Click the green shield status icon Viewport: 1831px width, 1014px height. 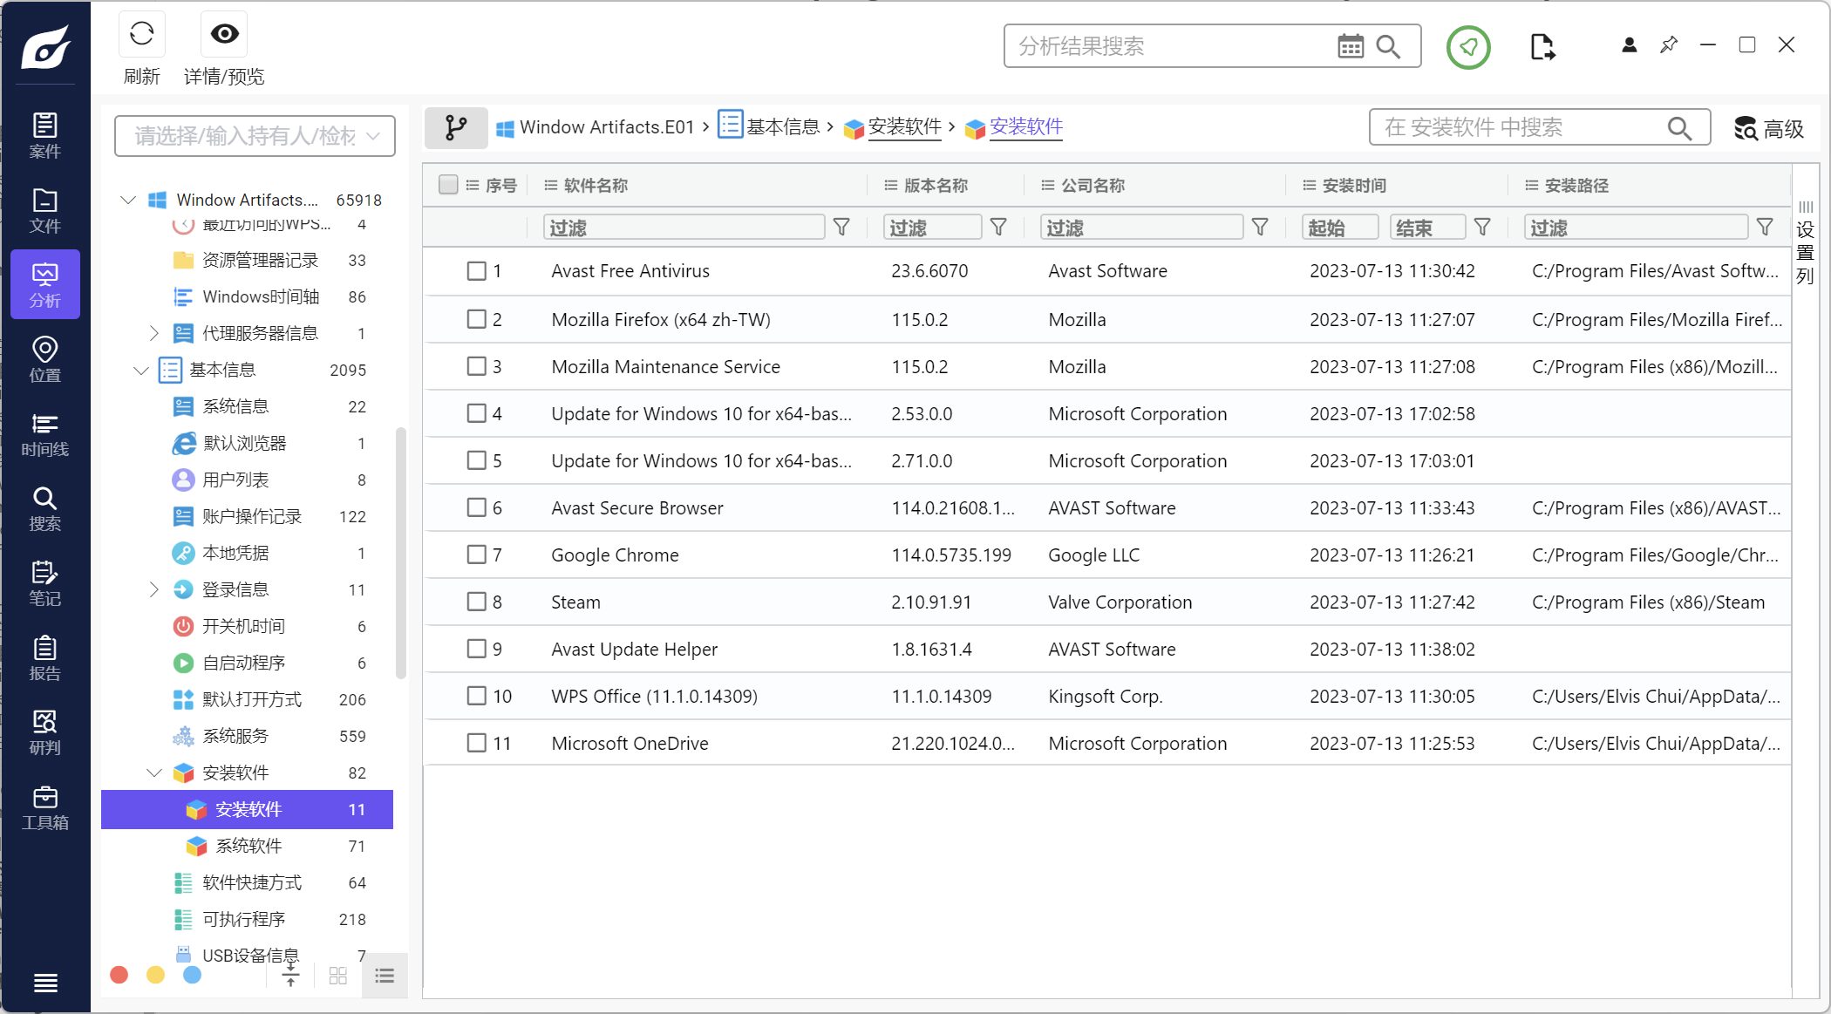click(1468, 47)
